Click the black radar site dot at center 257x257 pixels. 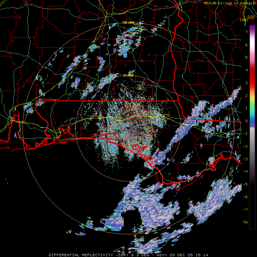click(x=128, y=128)
